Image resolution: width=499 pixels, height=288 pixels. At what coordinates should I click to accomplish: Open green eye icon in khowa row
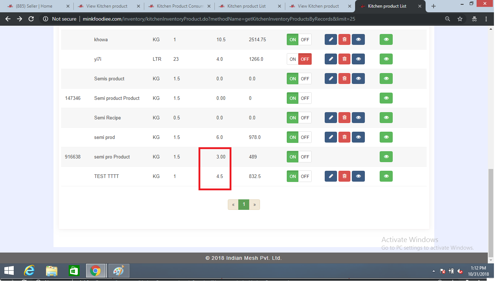pyautogui.click(x=386, y=39)
